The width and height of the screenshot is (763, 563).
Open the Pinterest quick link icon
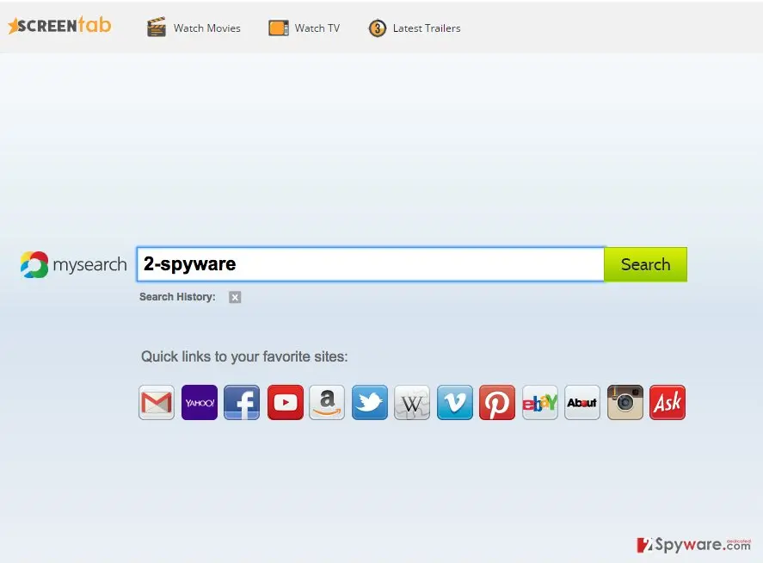coord(497,402)
